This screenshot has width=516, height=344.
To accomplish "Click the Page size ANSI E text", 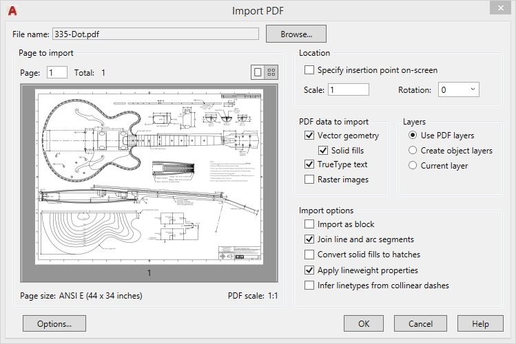I will tap(81, 296).
